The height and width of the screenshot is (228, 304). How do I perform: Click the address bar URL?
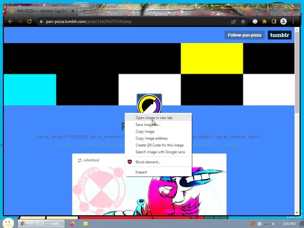pos(88,21)
